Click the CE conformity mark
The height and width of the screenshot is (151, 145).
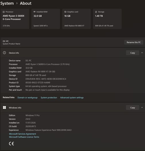click(x=11, y=144)
